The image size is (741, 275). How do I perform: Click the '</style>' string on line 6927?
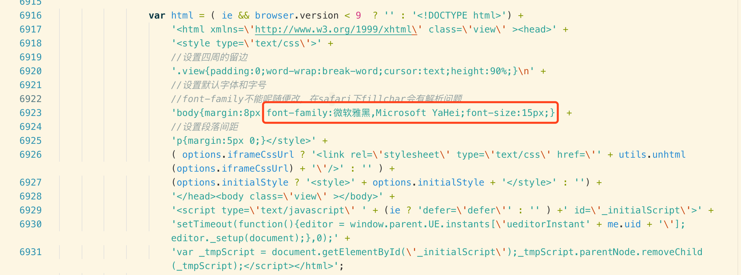coord(529,183)
